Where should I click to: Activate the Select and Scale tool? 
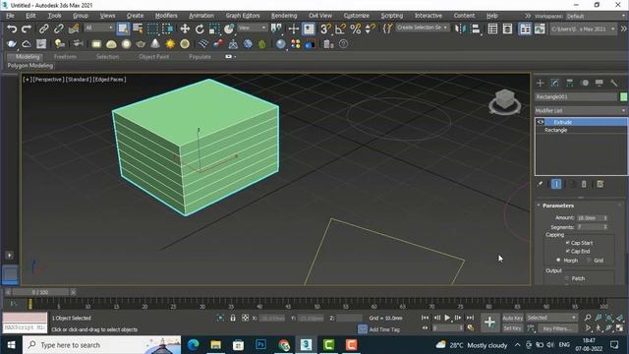(214, 29)
